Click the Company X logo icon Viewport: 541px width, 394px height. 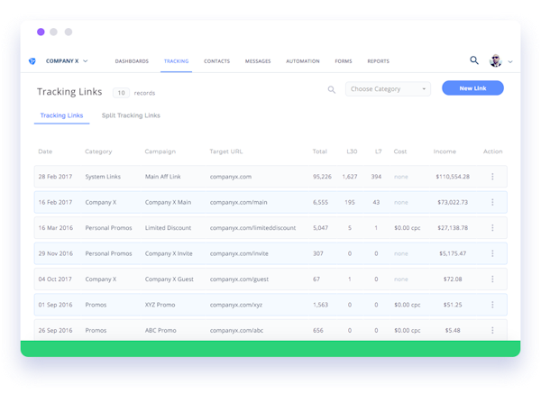pyautogui.click(x=36, y=61)
